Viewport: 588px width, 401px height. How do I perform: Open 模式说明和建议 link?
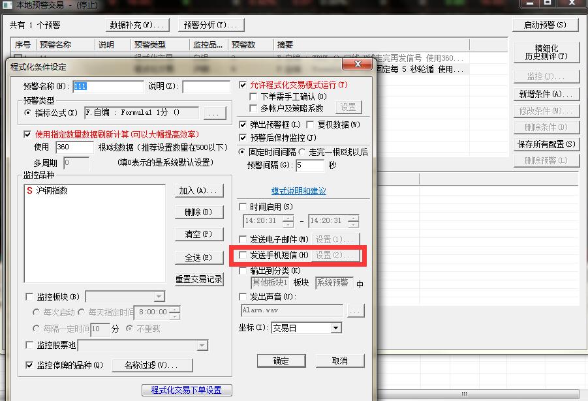pos(298,191)
